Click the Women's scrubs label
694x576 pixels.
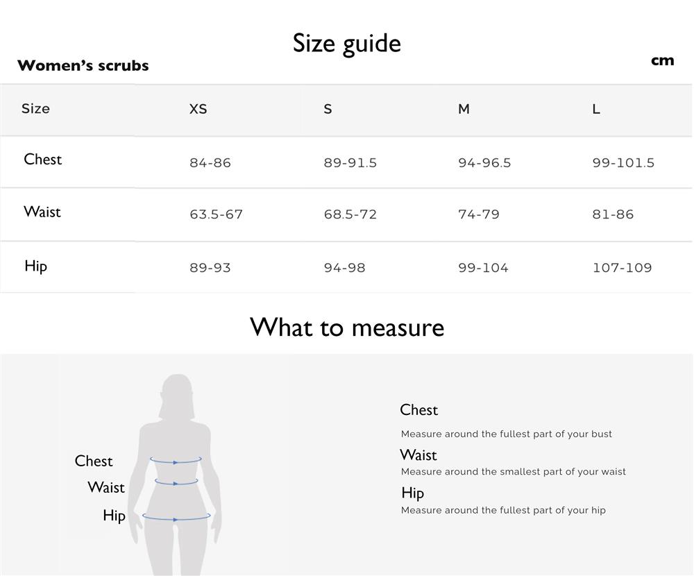[x=83, y=65]
